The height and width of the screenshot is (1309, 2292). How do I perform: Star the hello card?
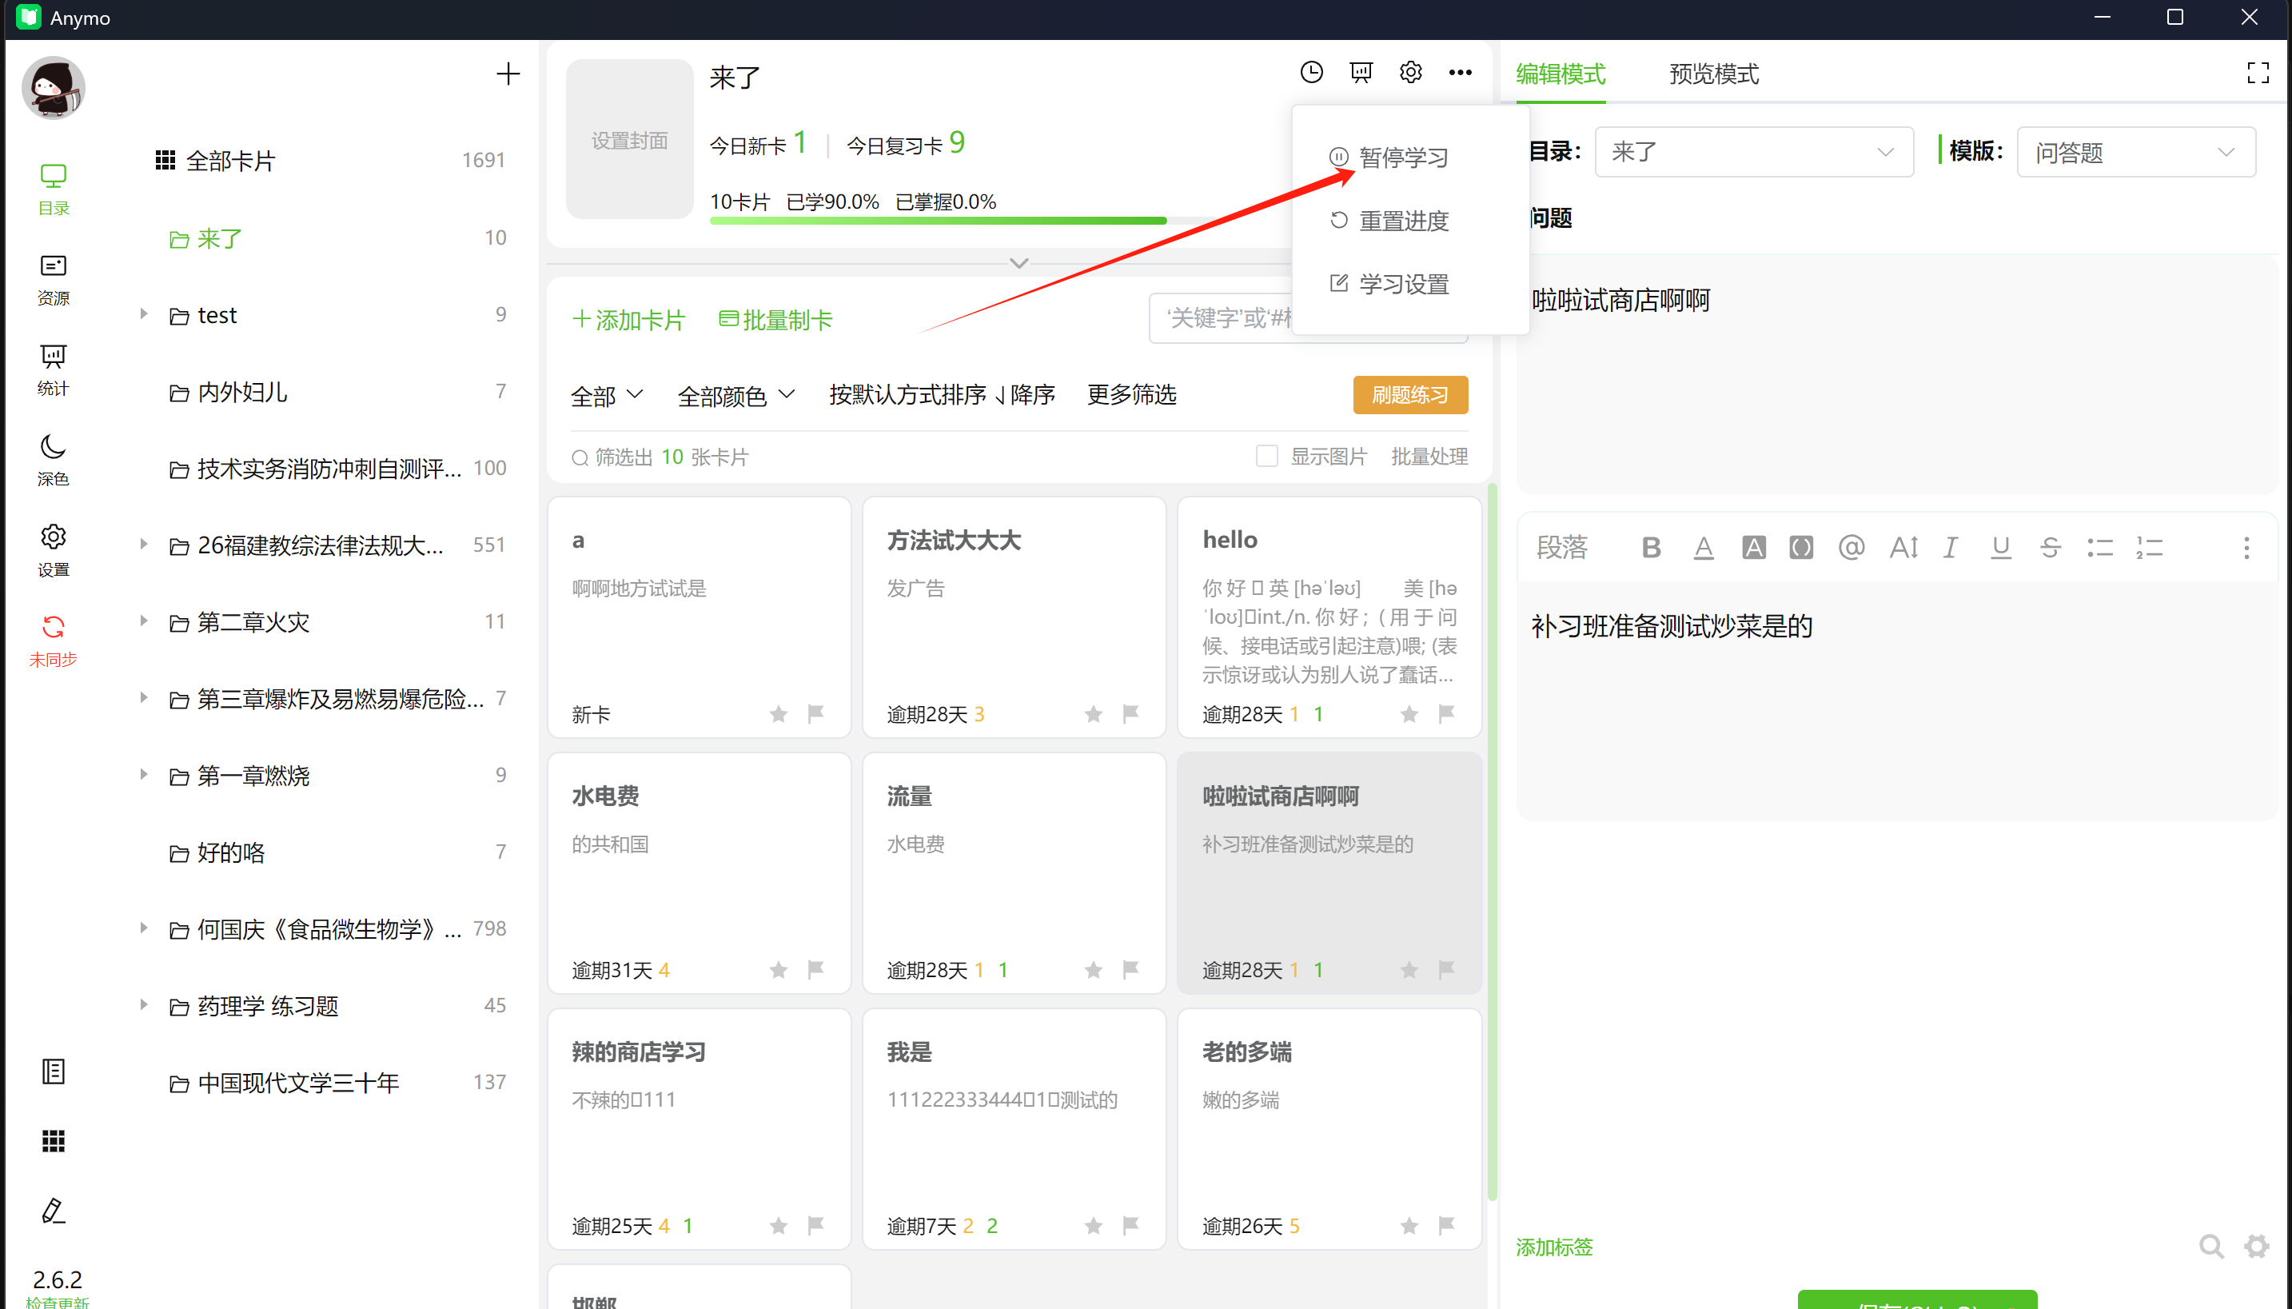1409,714
